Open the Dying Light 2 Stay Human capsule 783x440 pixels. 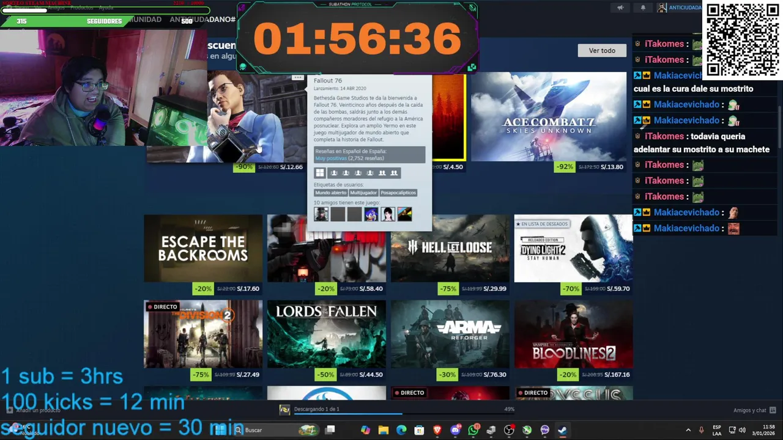click(573, 248)
